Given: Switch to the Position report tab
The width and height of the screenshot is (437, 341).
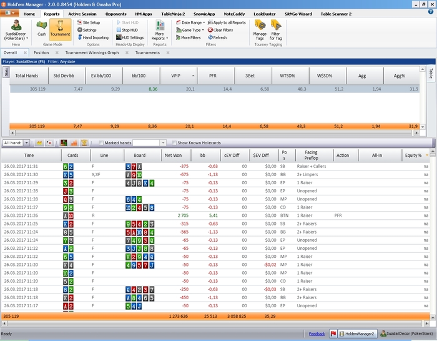Looking at the screenshot, I should tap(41, 52).
